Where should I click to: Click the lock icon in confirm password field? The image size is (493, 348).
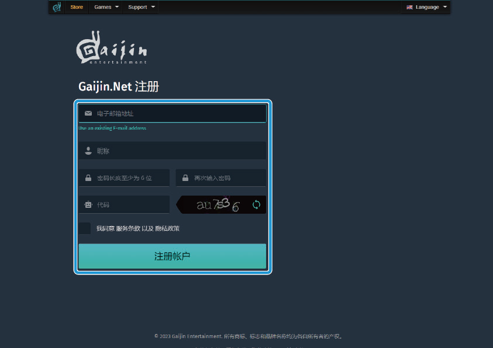click(x=185, y=178)
